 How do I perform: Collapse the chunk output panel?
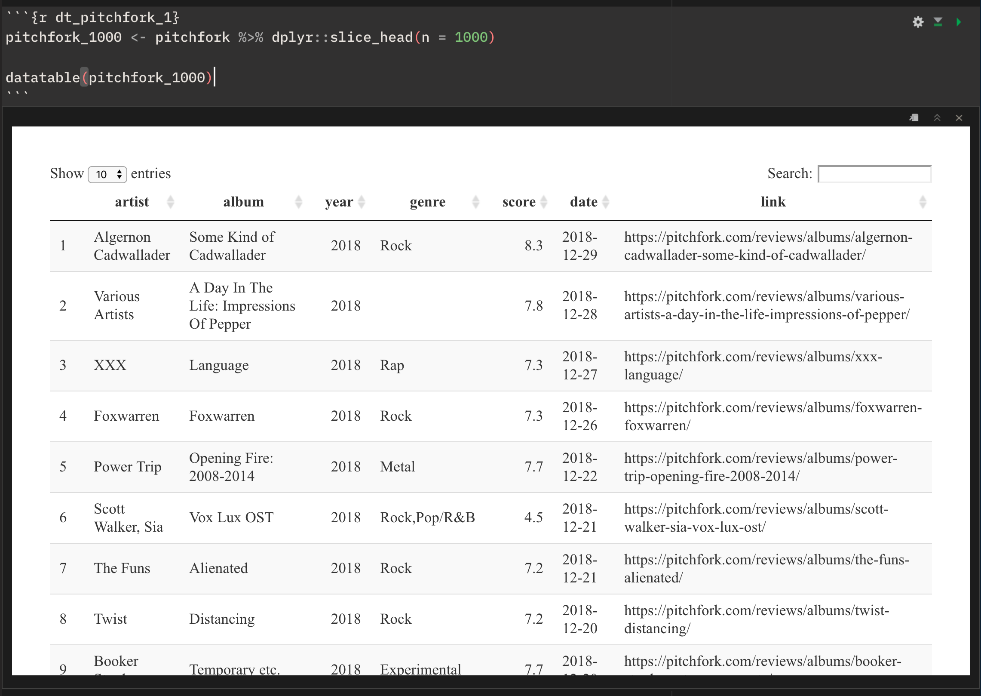937,118
